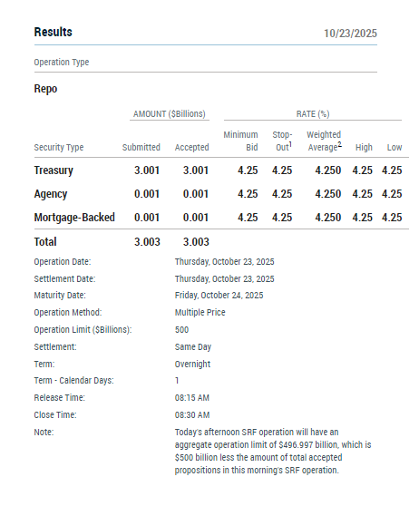Image resolution: width=419 pixels, height=506 pixels.
Task: Click Mortgage-Backed weighted average 4.250
Action: click(x=328, y=217)
